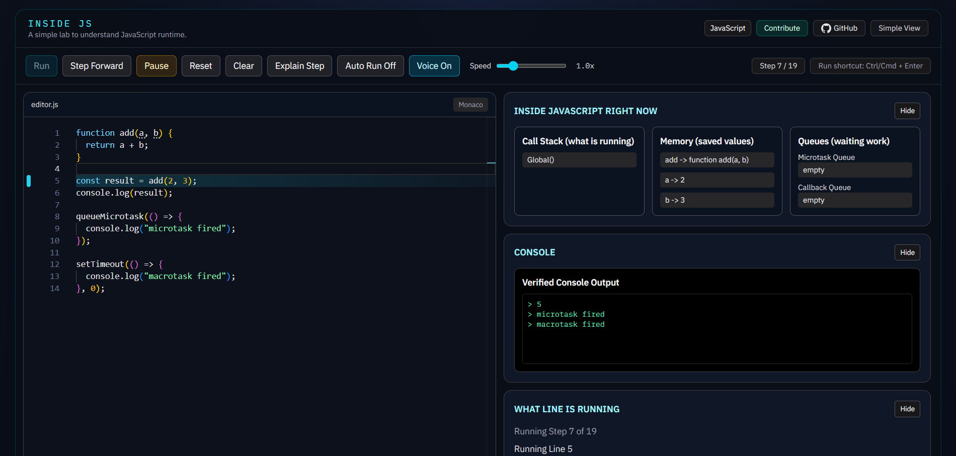
Task: Switch to Simple View
Action: point(899,28)
